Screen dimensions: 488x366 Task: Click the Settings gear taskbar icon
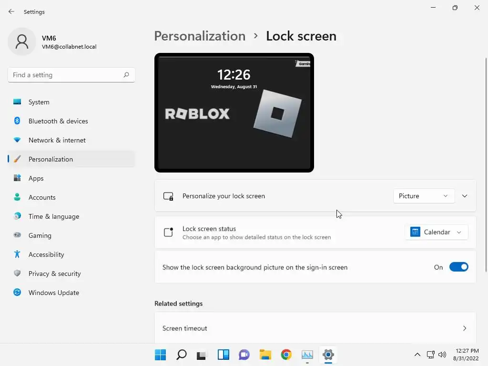328,355
